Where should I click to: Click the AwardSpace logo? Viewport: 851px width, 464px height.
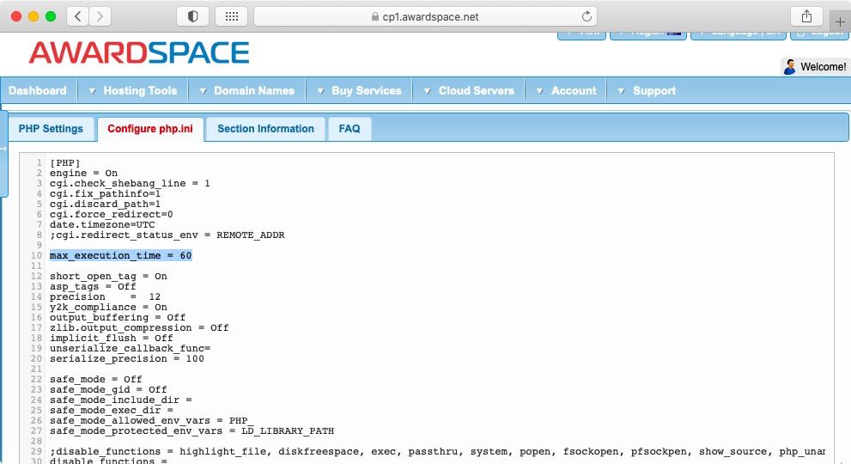139,52
